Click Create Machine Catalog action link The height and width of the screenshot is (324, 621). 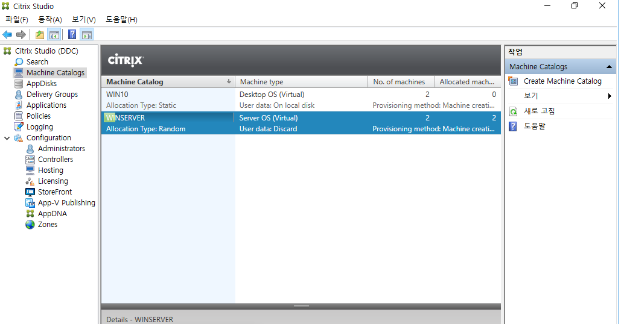(x=562, y=81)
